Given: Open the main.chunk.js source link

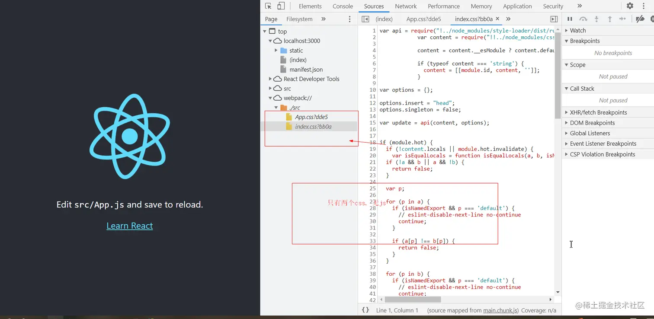Looking at the screenshot, I should 500,310.
